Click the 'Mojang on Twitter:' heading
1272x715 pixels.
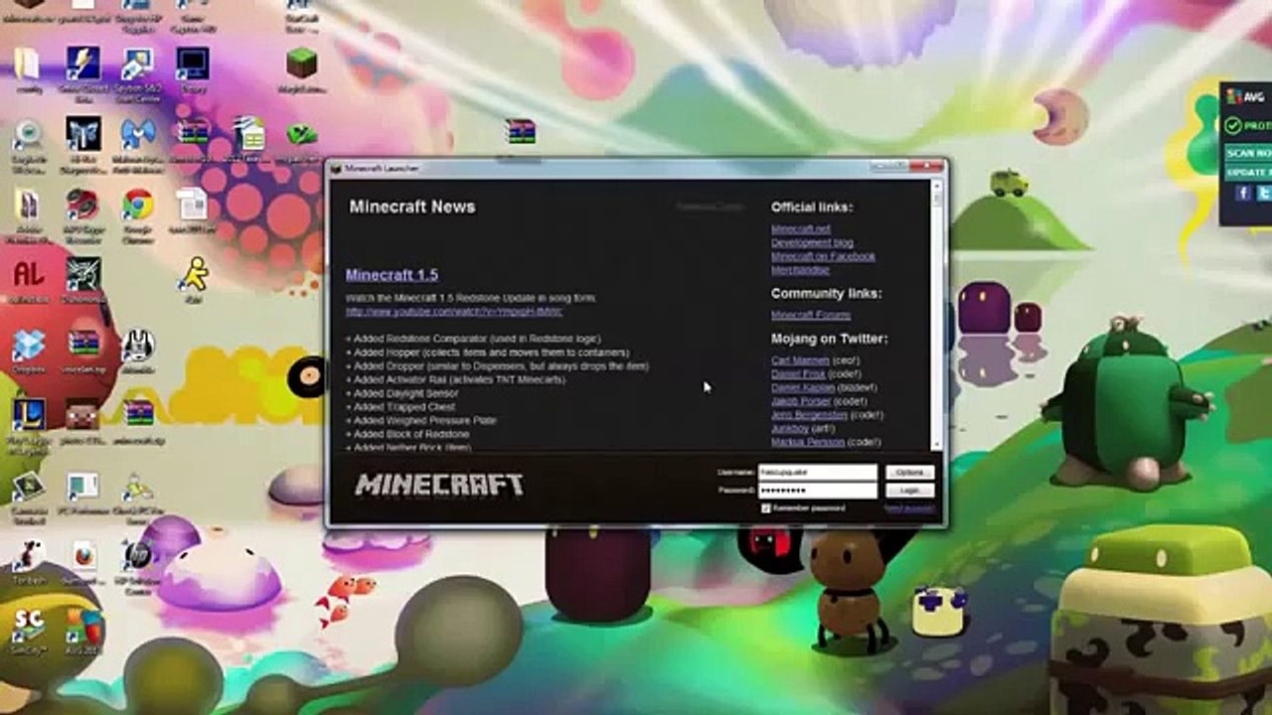click(830, 339)
